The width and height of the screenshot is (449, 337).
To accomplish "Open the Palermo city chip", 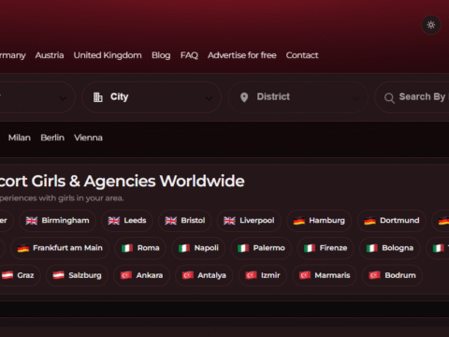I will tap(261, 248).
